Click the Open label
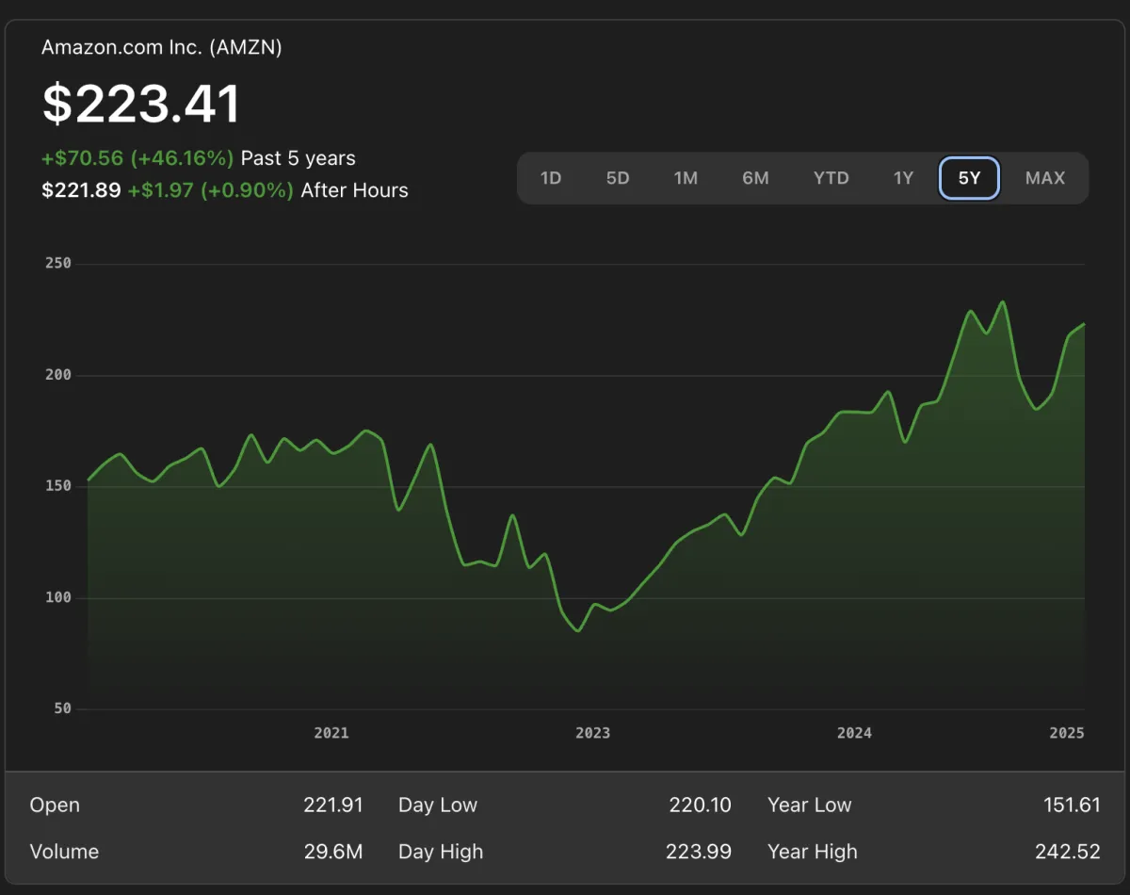This screenshot has height=895, width=1130. pos(55,805)
